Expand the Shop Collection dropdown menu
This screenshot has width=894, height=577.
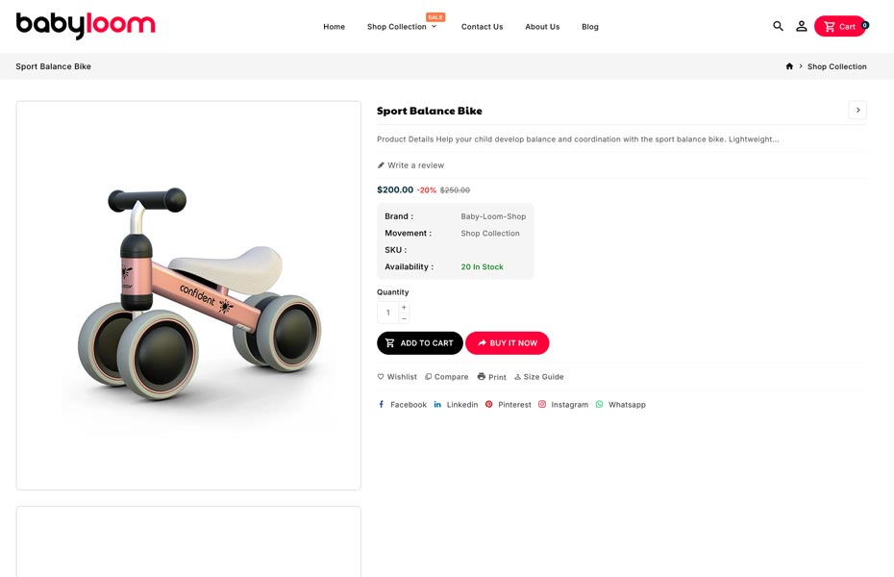tap(402, 27)
